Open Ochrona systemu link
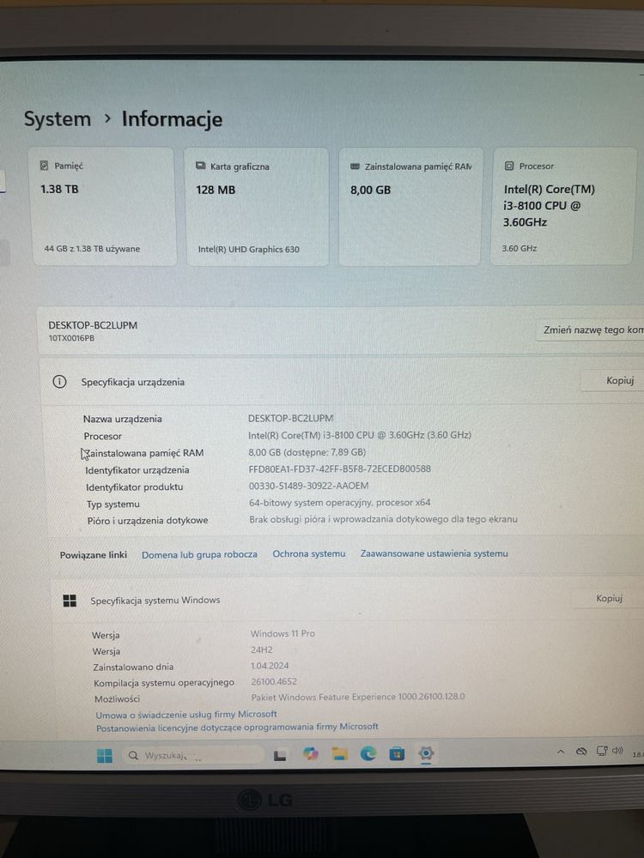The width and height of the screenshot is (644, 858). click(x=309, y=553)
